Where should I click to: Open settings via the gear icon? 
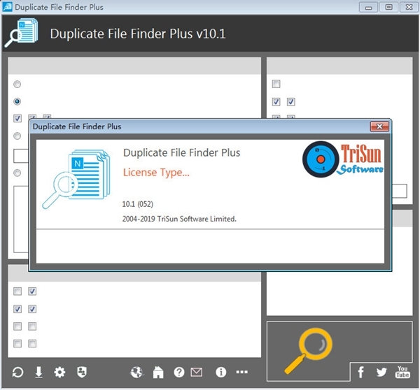tap(59, 372)
